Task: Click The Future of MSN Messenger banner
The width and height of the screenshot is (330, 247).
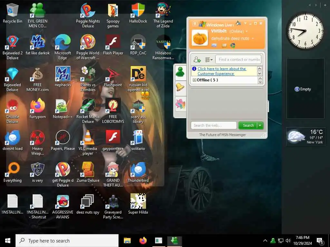Action: pos(222,135)
